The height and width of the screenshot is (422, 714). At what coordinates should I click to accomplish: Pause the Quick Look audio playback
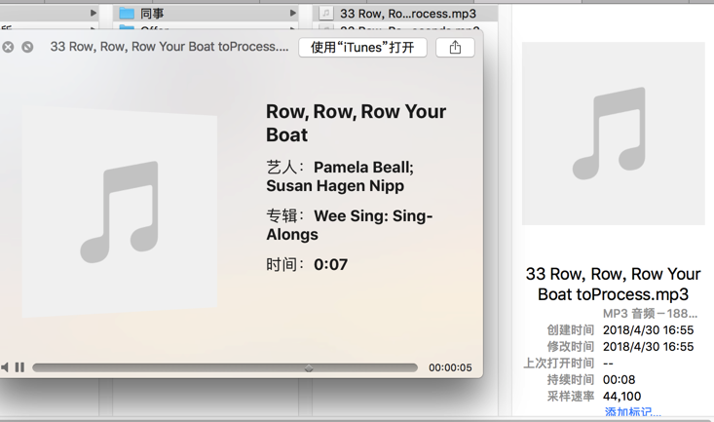(19, 367)
